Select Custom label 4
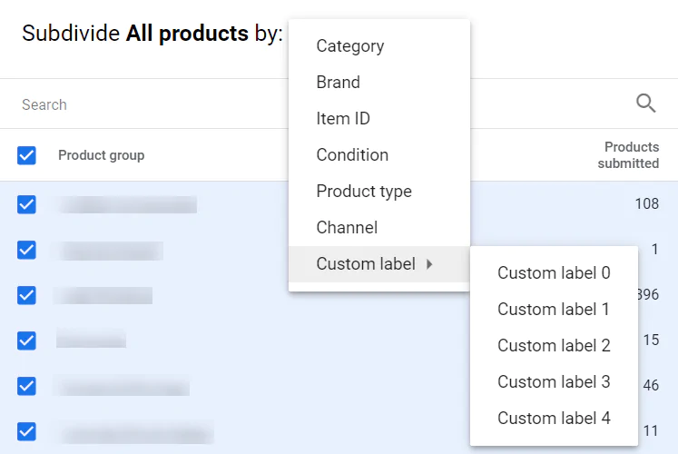 tap(554, 419)
